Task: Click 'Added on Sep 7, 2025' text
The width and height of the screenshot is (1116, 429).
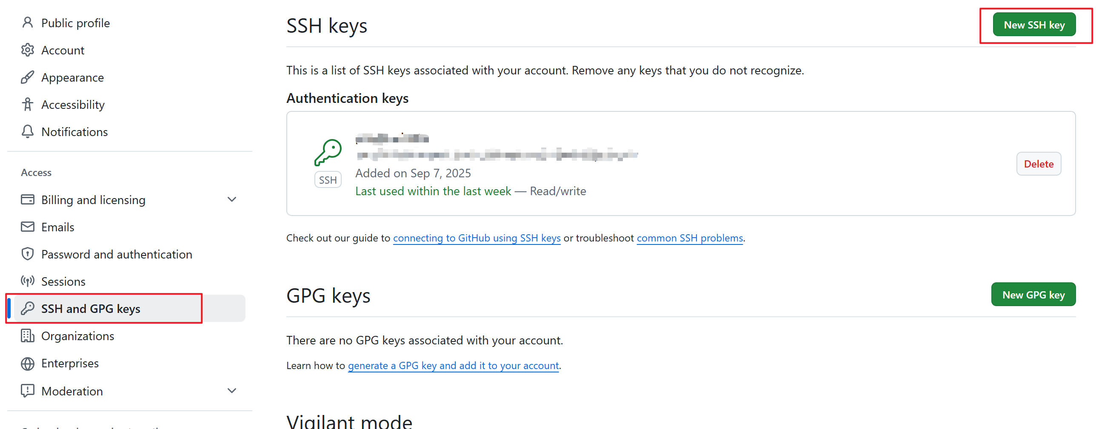Action: 413,173
